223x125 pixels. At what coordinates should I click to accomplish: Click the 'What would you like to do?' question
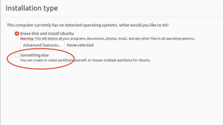[x=145, y=25]
